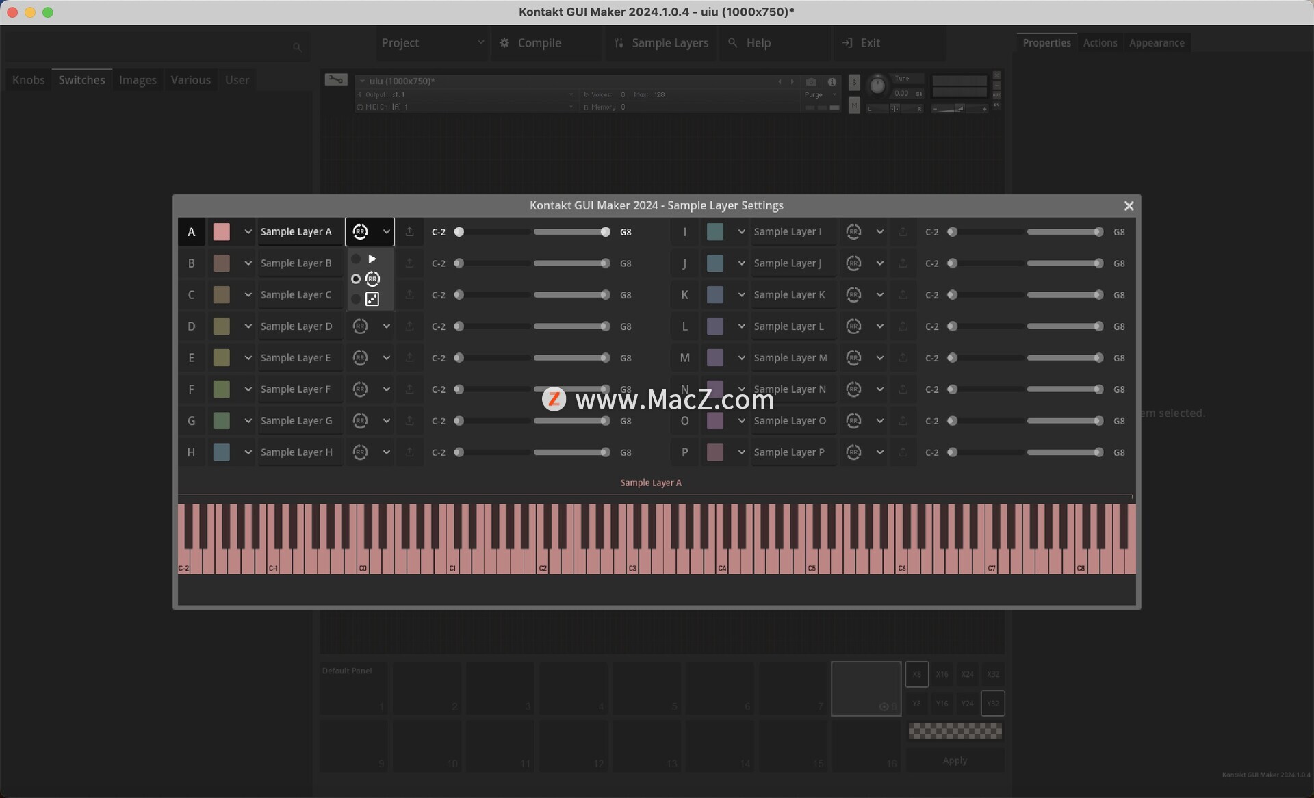Click the wrench icon above instrument header
The width and height of the screenshot is (1314, 798).
[335, 80]
